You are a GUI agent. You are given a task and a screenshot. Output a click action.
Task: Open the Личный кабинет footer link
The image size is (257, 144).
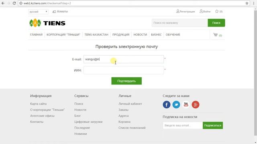pyautogui.click(x=130, y=104)
